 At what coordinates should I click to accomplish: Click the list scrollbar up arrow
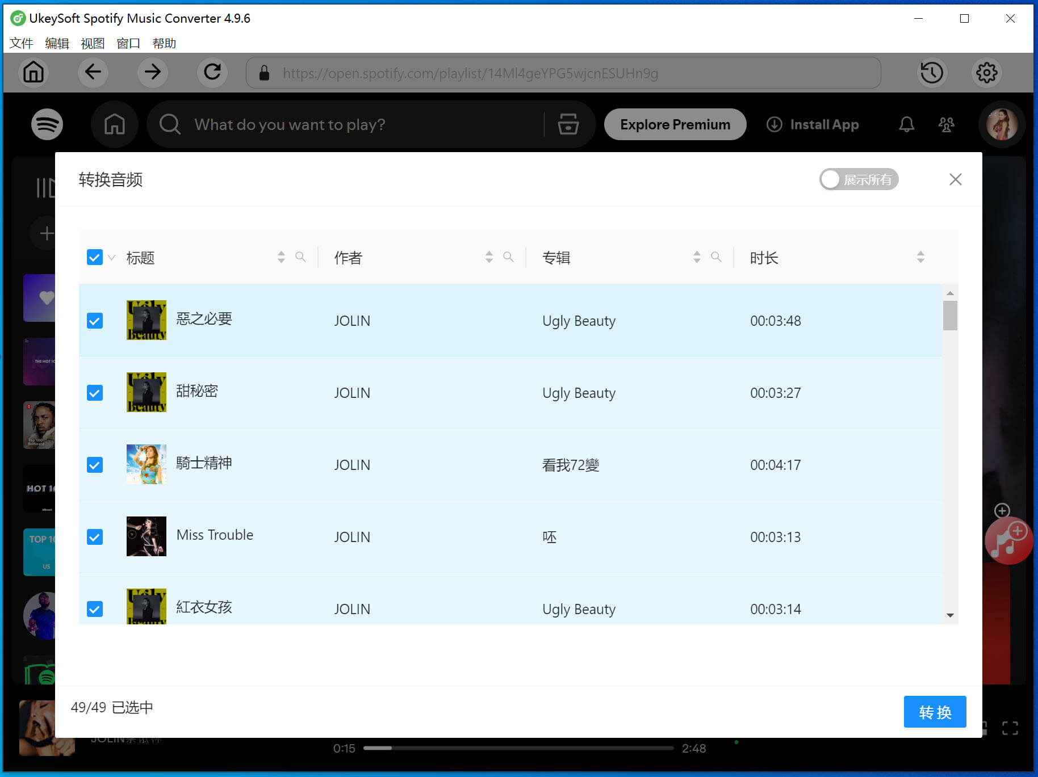point(950,293)
